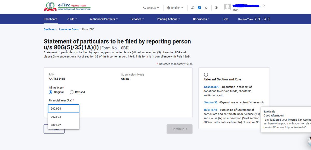Toggle high contrast mode icon

pyautogui.click(x=216, y=8)
